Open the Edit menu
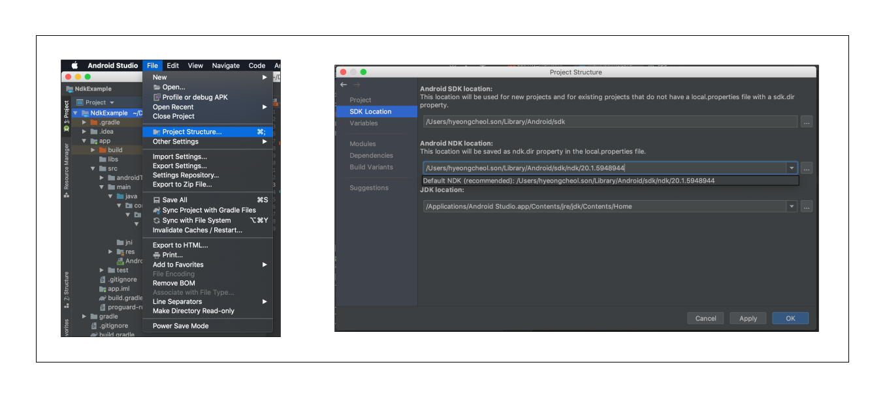The image size is (885, 399). tap(172, 65)
